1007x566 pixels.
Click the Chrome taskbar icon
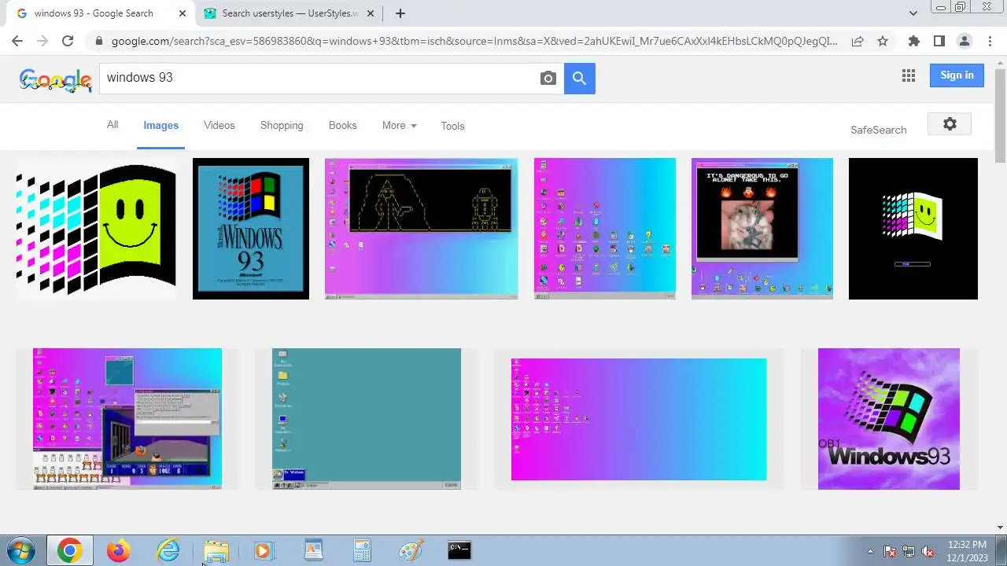(x=69, y=550)
